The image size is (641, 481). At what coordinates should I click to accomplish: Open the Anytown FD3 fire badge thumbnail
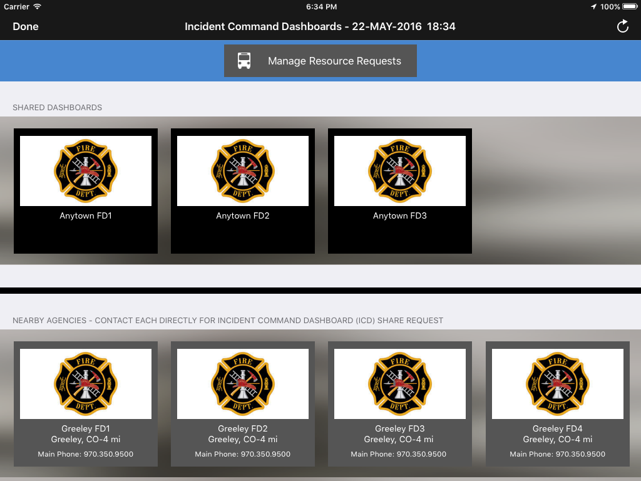pyautogui.click(x=400, y=171)
